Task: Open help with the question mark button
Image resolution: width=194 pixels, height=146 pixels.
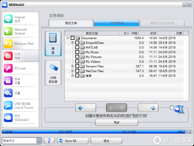Action: tap(49, 141)
